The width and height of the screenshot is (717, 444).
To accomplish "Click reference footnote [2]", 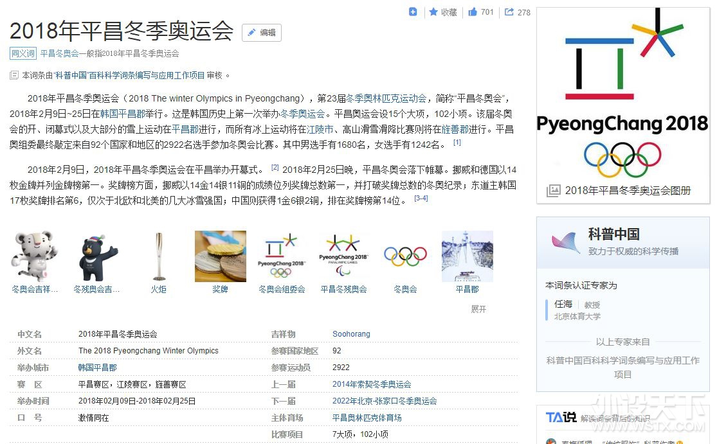I will [275, 167].
